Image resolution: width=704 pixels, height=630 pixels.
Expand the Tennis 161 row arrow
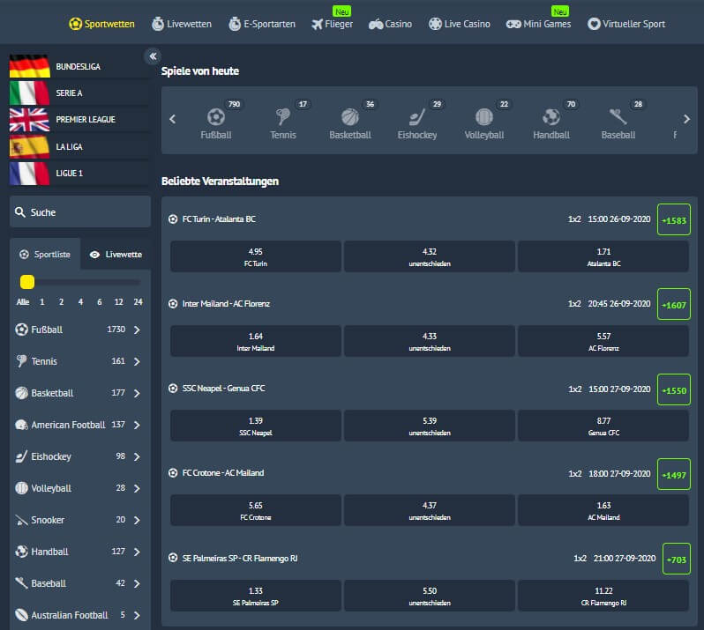[137, 361]
